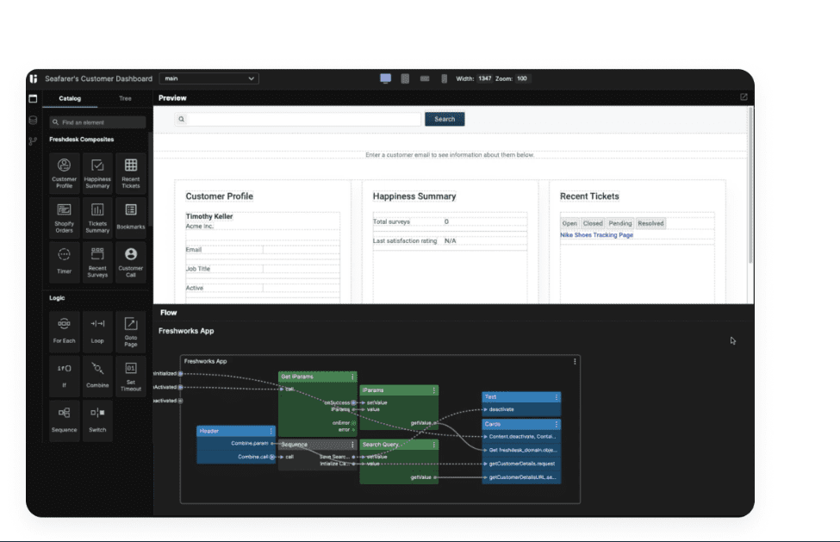Pick the Loop logic element
Viewport: 840px width, 542px height.
97,332
